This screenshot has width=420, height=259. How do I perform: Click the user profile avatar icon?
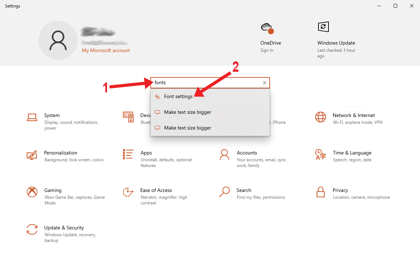click(x=58, y=40)
